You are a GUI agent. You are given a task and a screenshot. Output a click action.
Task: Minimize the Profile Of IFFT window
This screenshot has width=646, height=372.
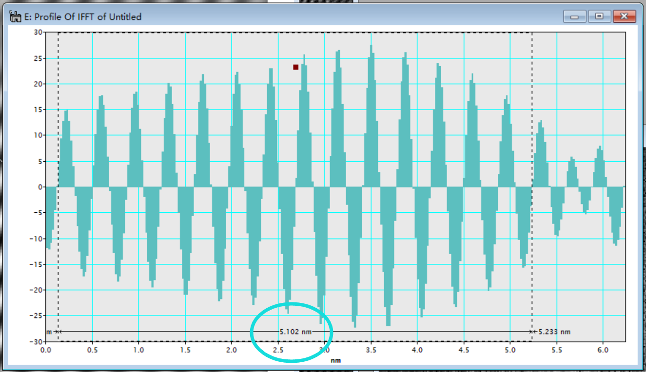coord(575,17)
